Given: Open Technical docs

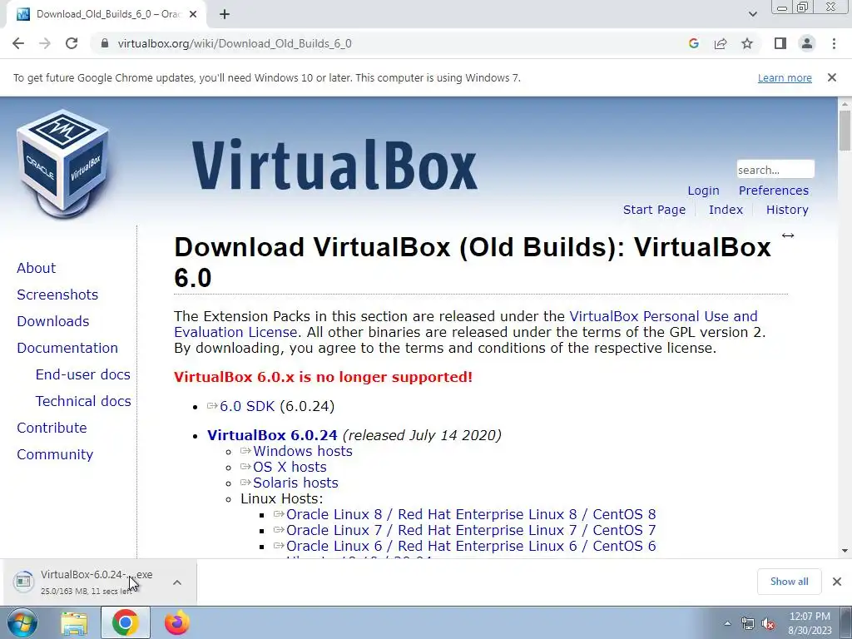Looking at the screenshot, I should coord(83,401).
